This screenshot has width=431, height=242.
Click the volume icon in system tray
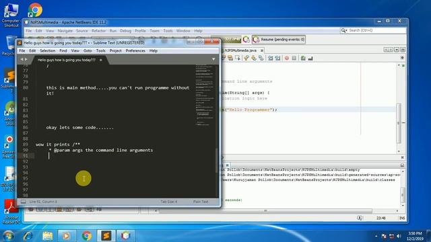399,236
